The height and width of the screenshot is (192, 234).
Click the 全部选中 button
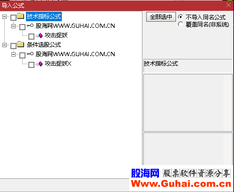pyautogui.click(x=161, y=17)
